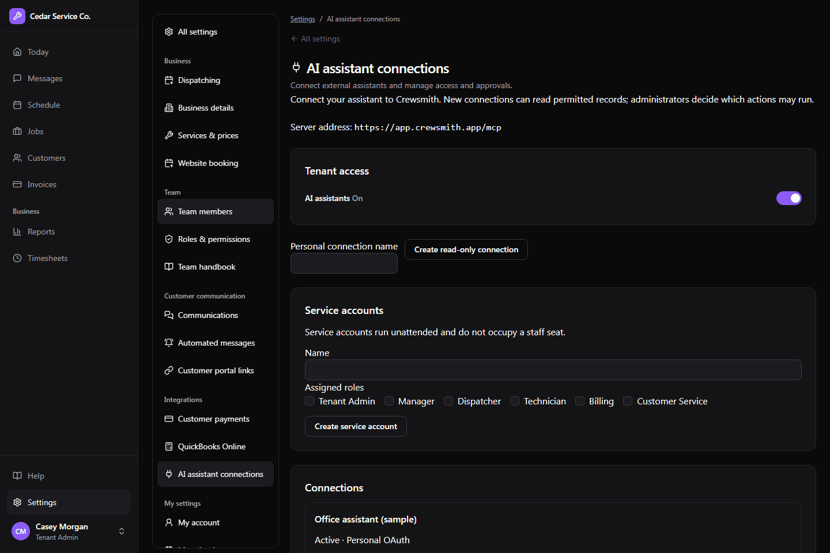Check the Manager role checkbox
Screen dimensions: 830x553
pyautogui.click(x=389, y=401)
